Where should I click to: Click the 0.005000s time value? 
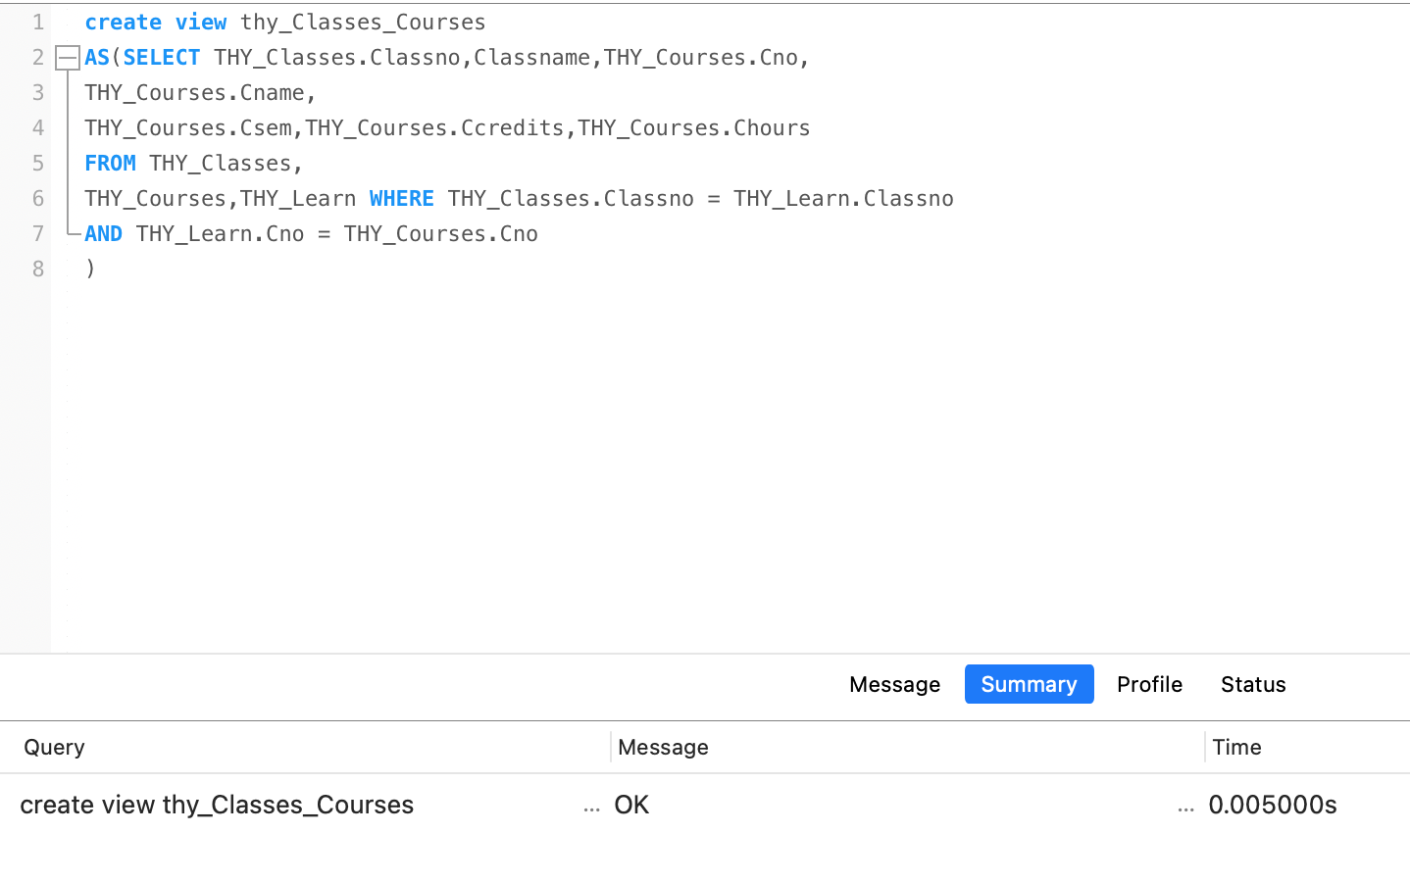pyautogui.click(x=1272, y=805)
